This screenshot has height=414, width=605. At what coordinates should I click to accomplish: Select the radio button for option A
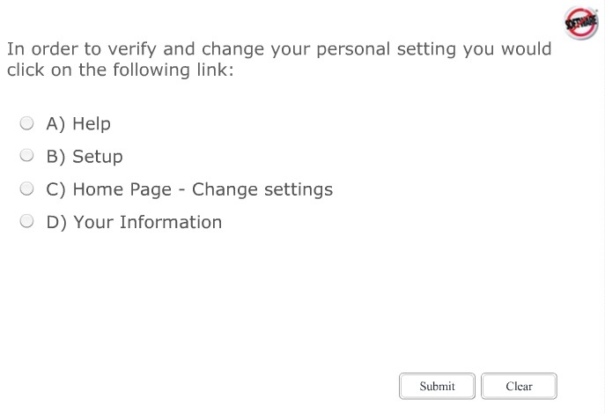click(x=27, y=123)
